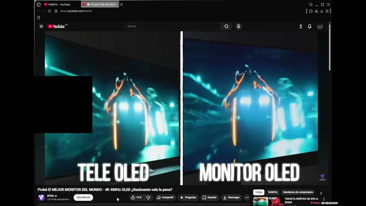The width and height of the screenshot is (366, 206).
Task: Start voice search with the microphone
Action: pyautogui.click(x=238, y=26)
